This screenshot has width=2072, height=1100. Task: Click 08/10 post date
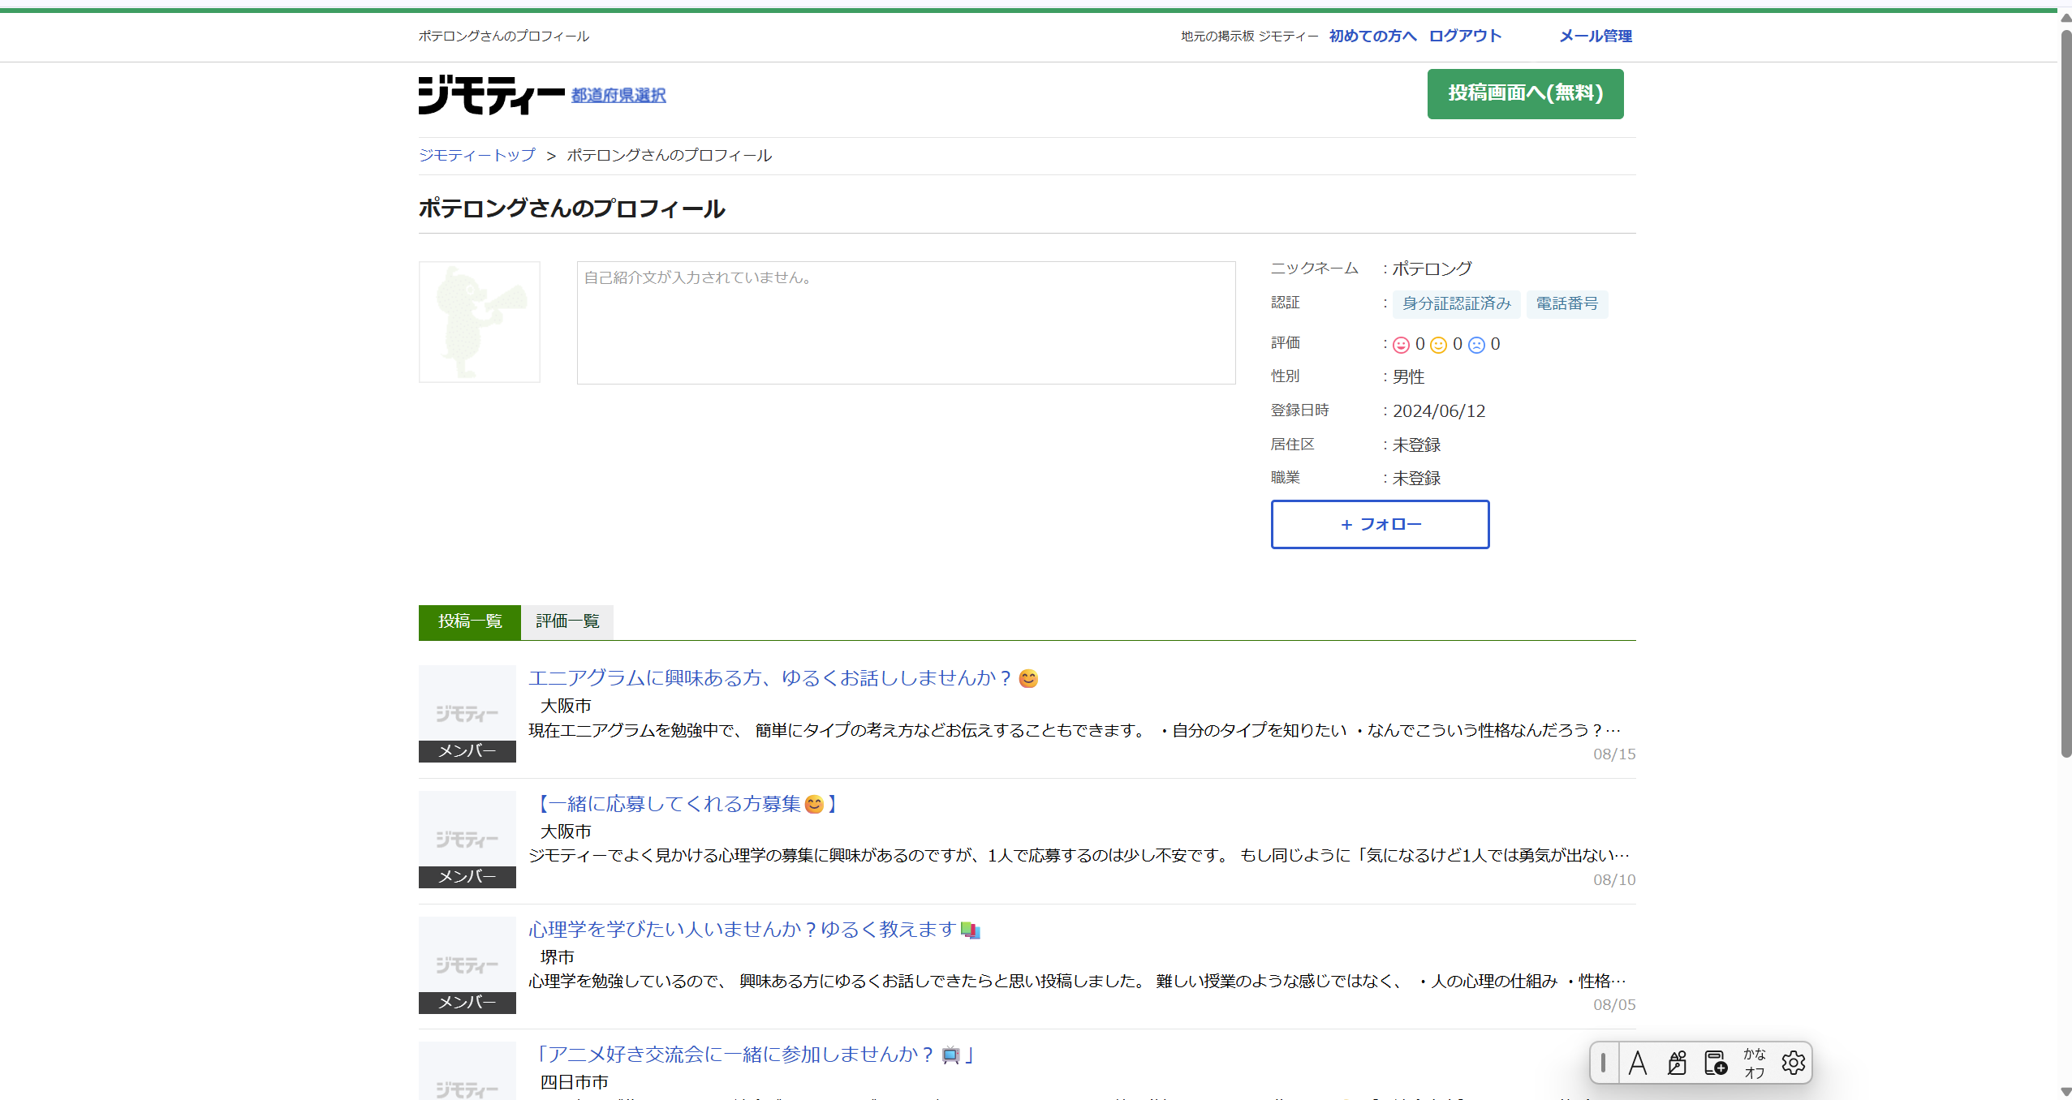click(x=1614, y=880)
